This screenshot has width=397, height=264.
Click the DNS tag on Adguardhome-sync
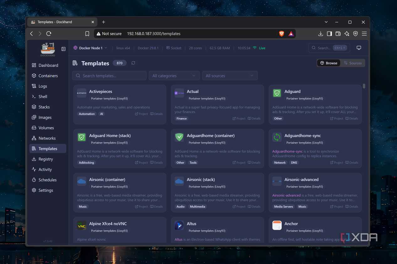(x=294, y=163)
